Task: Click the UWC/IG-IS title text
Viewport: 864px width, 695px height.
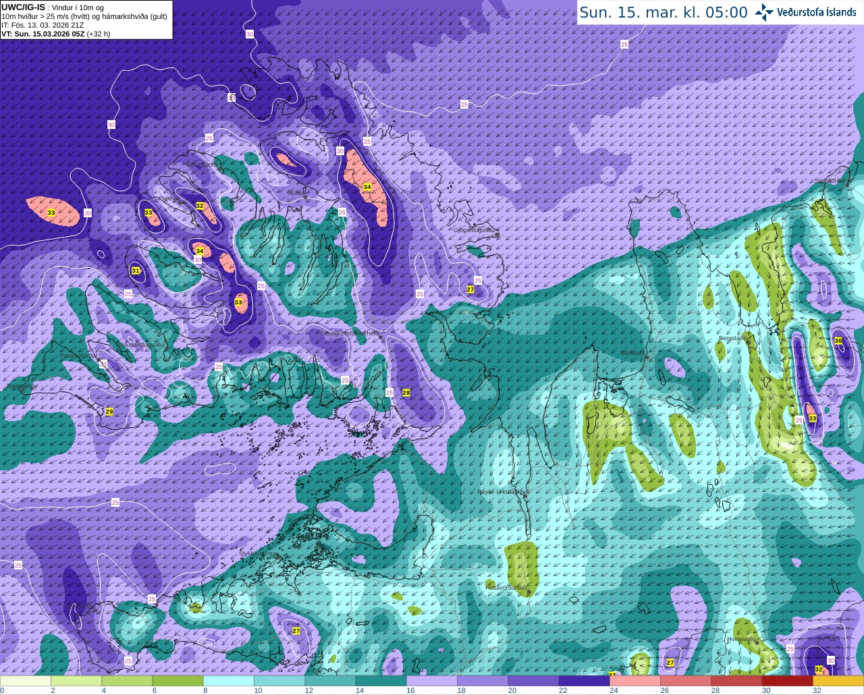Action: [x=23, y=7]
